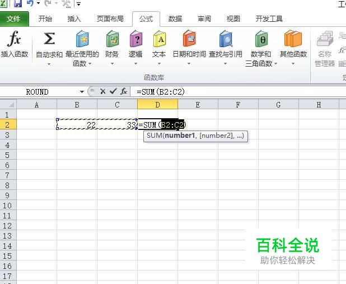Open the Date and Time functions icon
The height and width of the screenshot is (284, 346).
189,39
